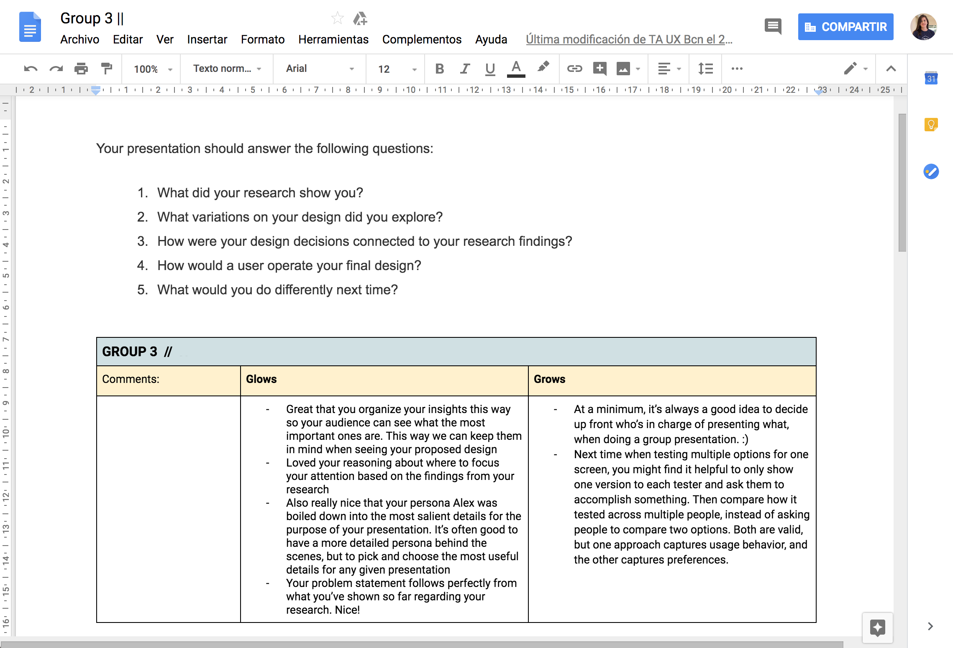
Task: Click the document title Group 3 ||
Action: [92, 18]
